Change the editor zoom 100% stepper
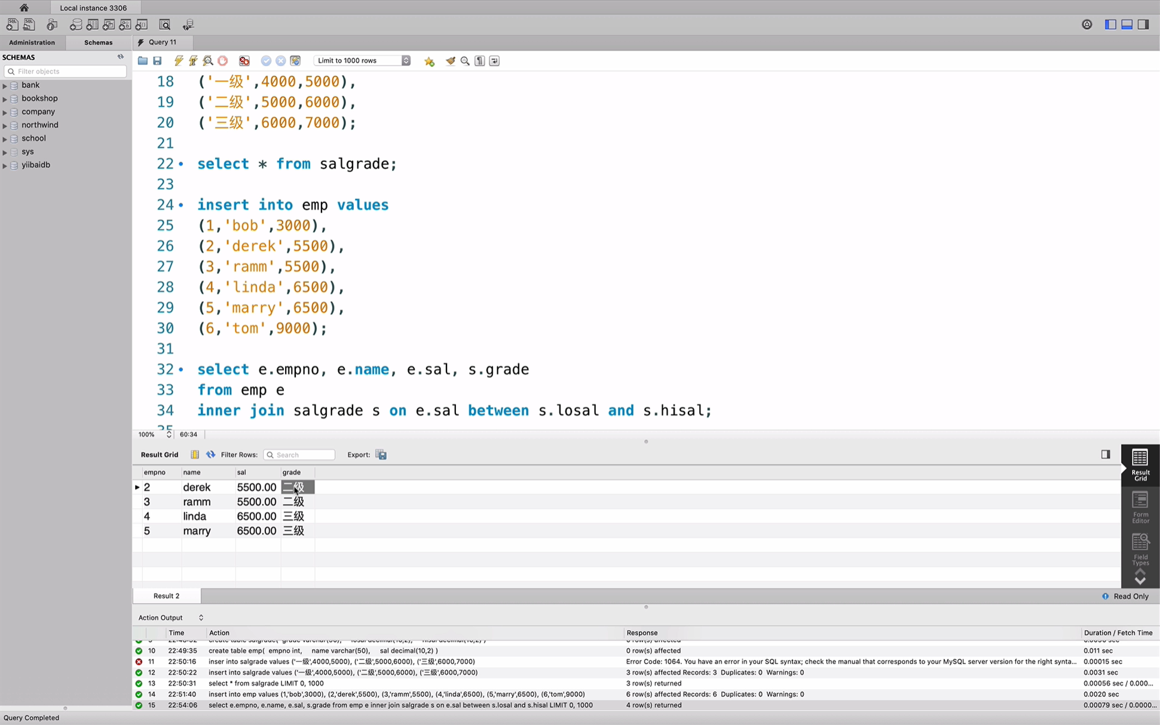 (x=169, y=434)
